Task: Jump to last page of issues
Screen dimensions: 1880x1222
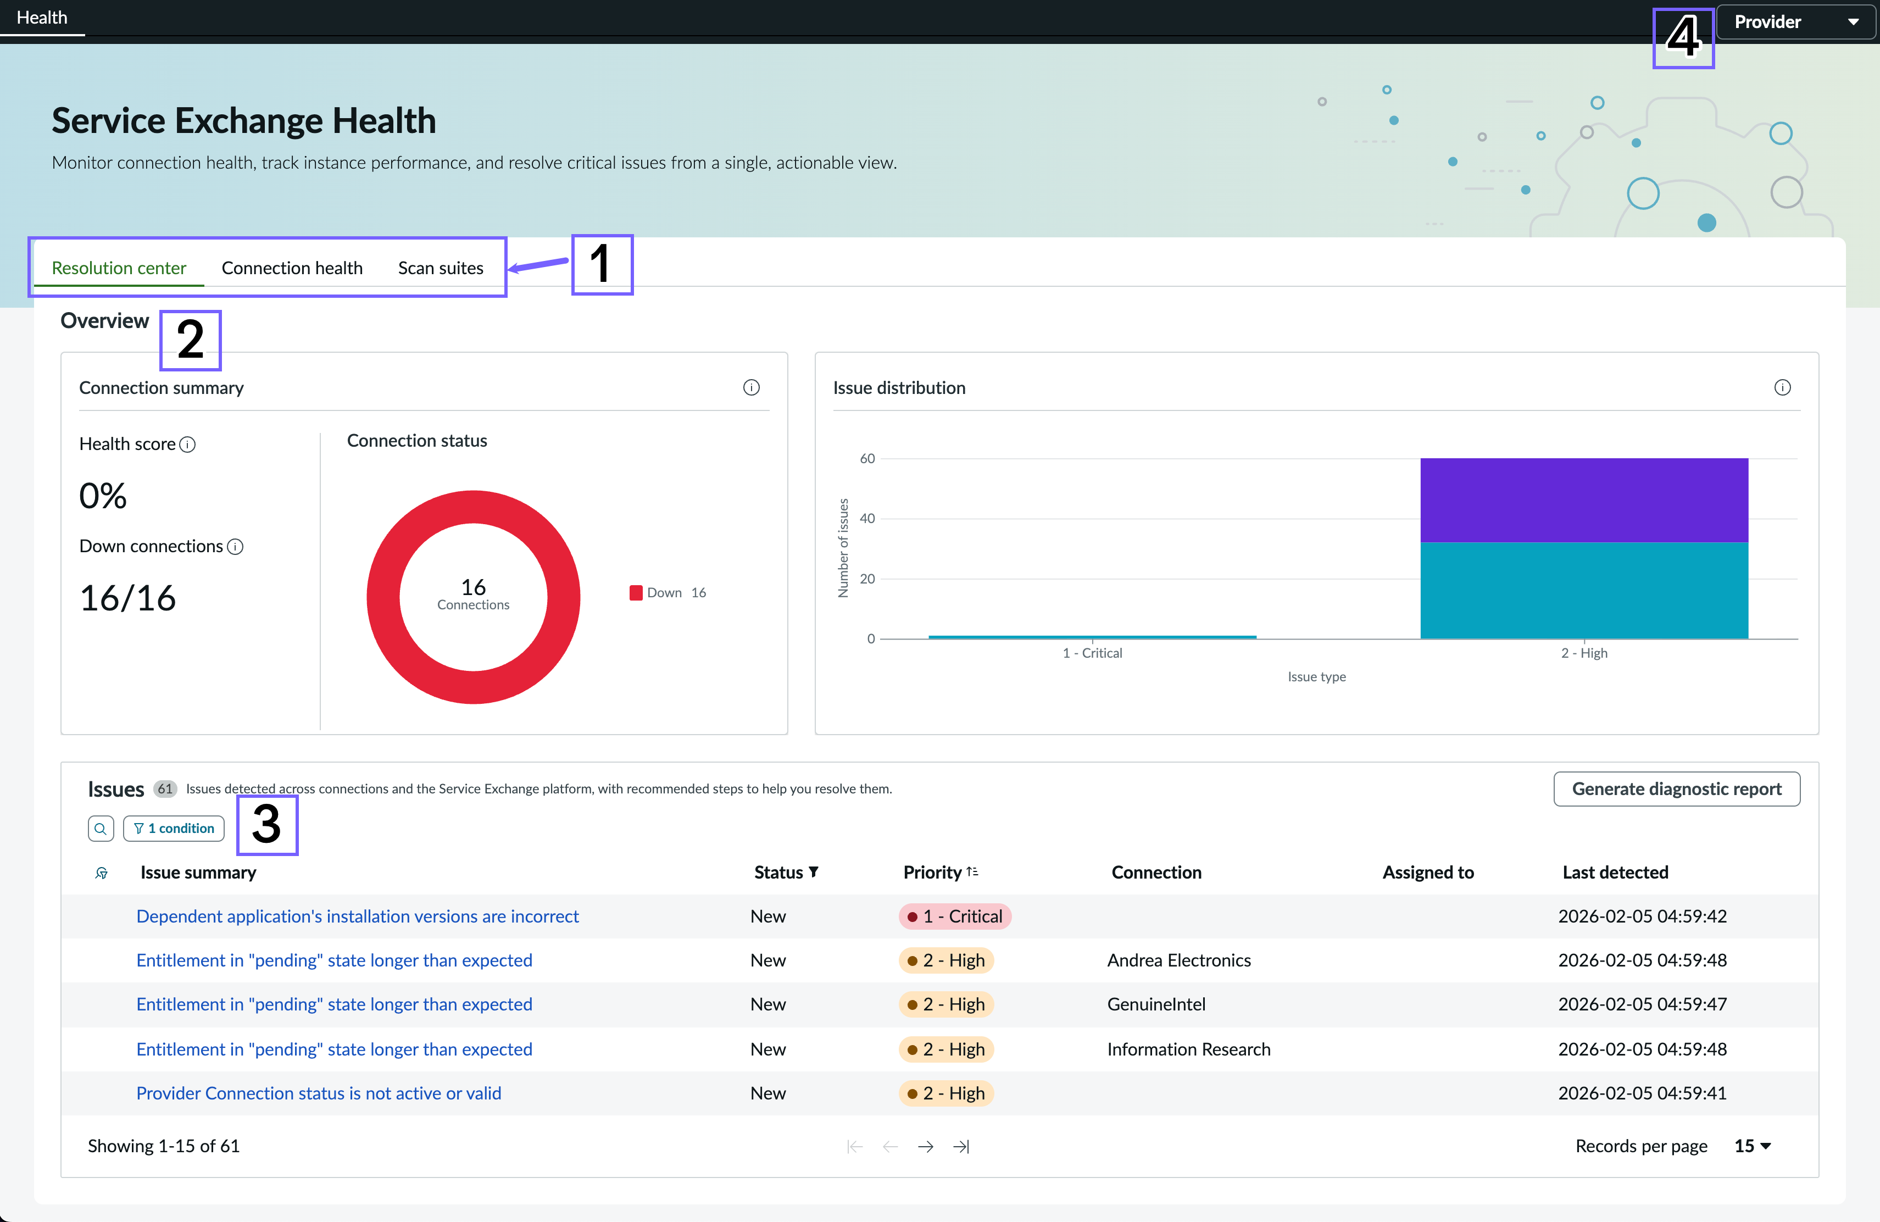Action: point(961,1146)
